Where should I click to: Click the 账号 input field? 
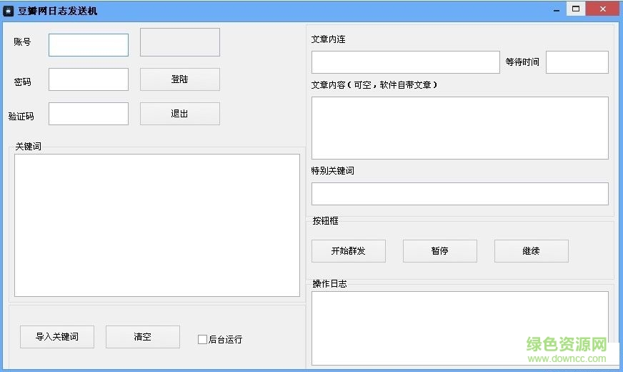(x=89, y=45)
